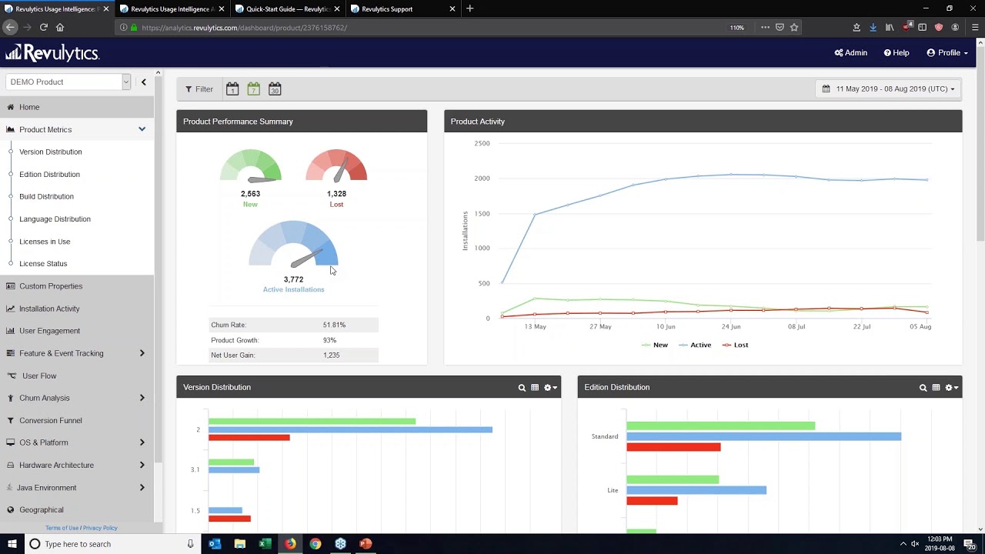Open the Help link in header
985x554 pixels.
coord(897,52)
